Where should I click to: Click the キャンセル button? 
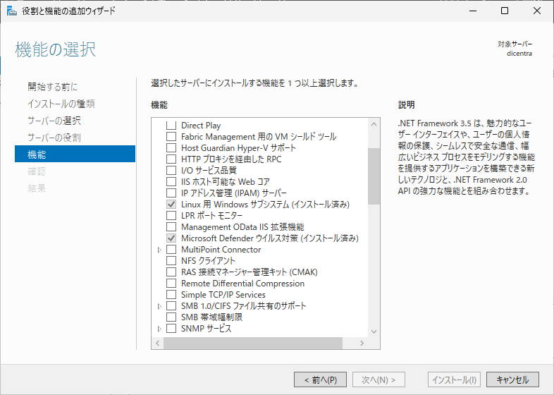pyautogui.click(x=512, y=379)
